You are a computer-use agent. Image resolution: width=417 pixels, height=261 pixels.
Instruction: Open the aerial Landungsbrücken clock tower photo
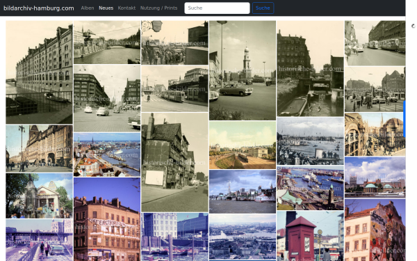pos(310,188)
